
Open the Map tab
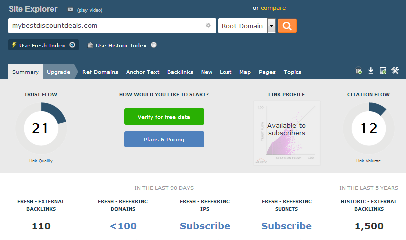(245, 72)
